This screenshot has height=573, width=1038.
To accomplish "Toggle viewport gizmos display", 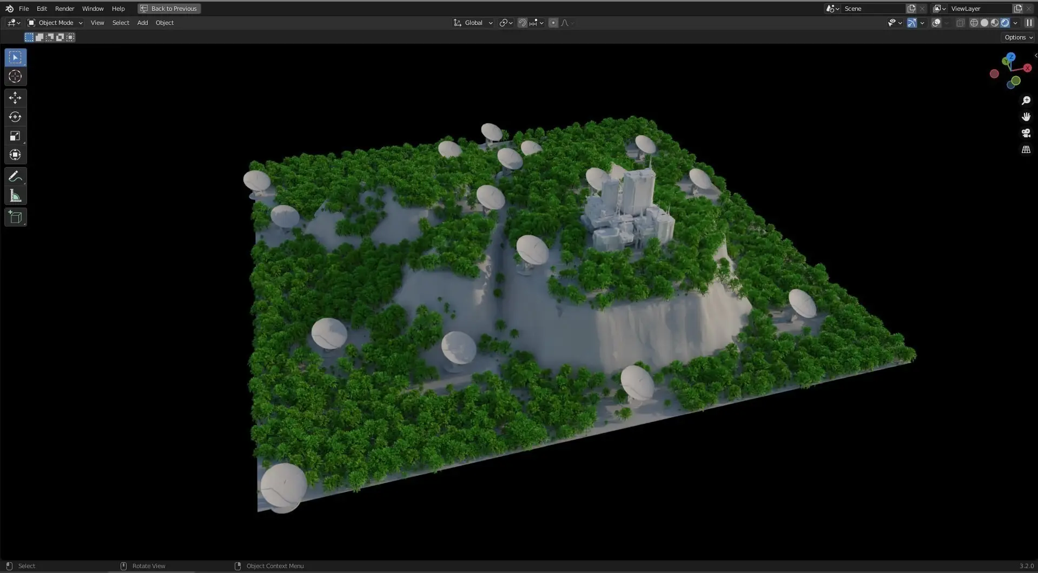I will coord(911,23).
